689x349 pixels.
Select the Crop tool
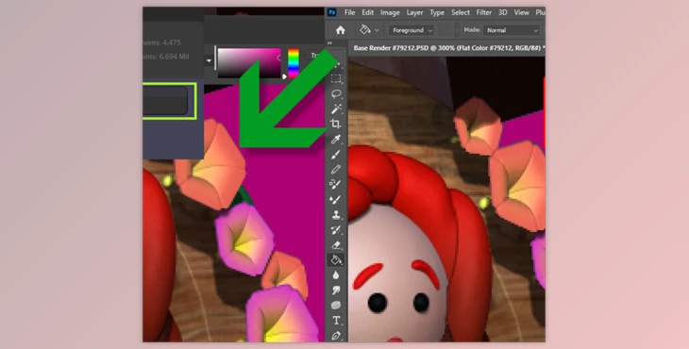pyautogui.click(x=336, y=124)
